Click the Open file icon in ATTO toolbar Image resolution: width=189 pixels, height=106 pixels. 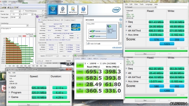pos(3,7)
